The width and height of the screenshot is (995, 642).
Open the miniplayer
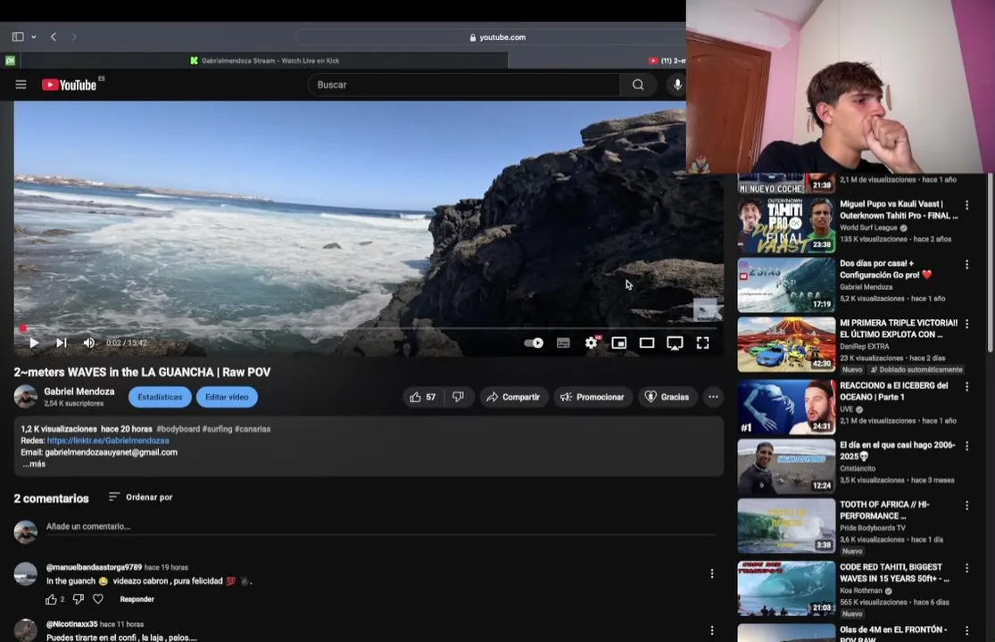(618, 343)
